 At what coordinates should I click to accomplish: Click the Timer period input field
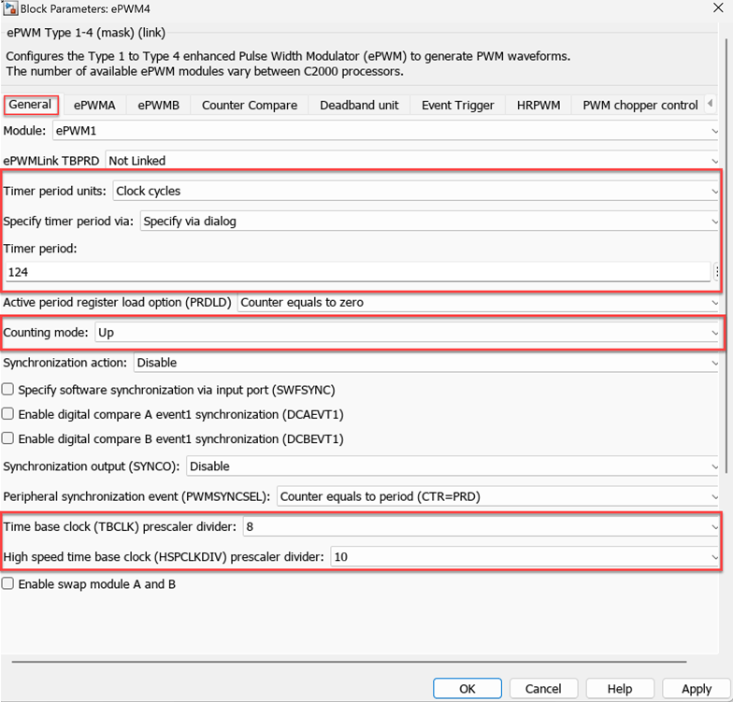(x=355, y=272)
